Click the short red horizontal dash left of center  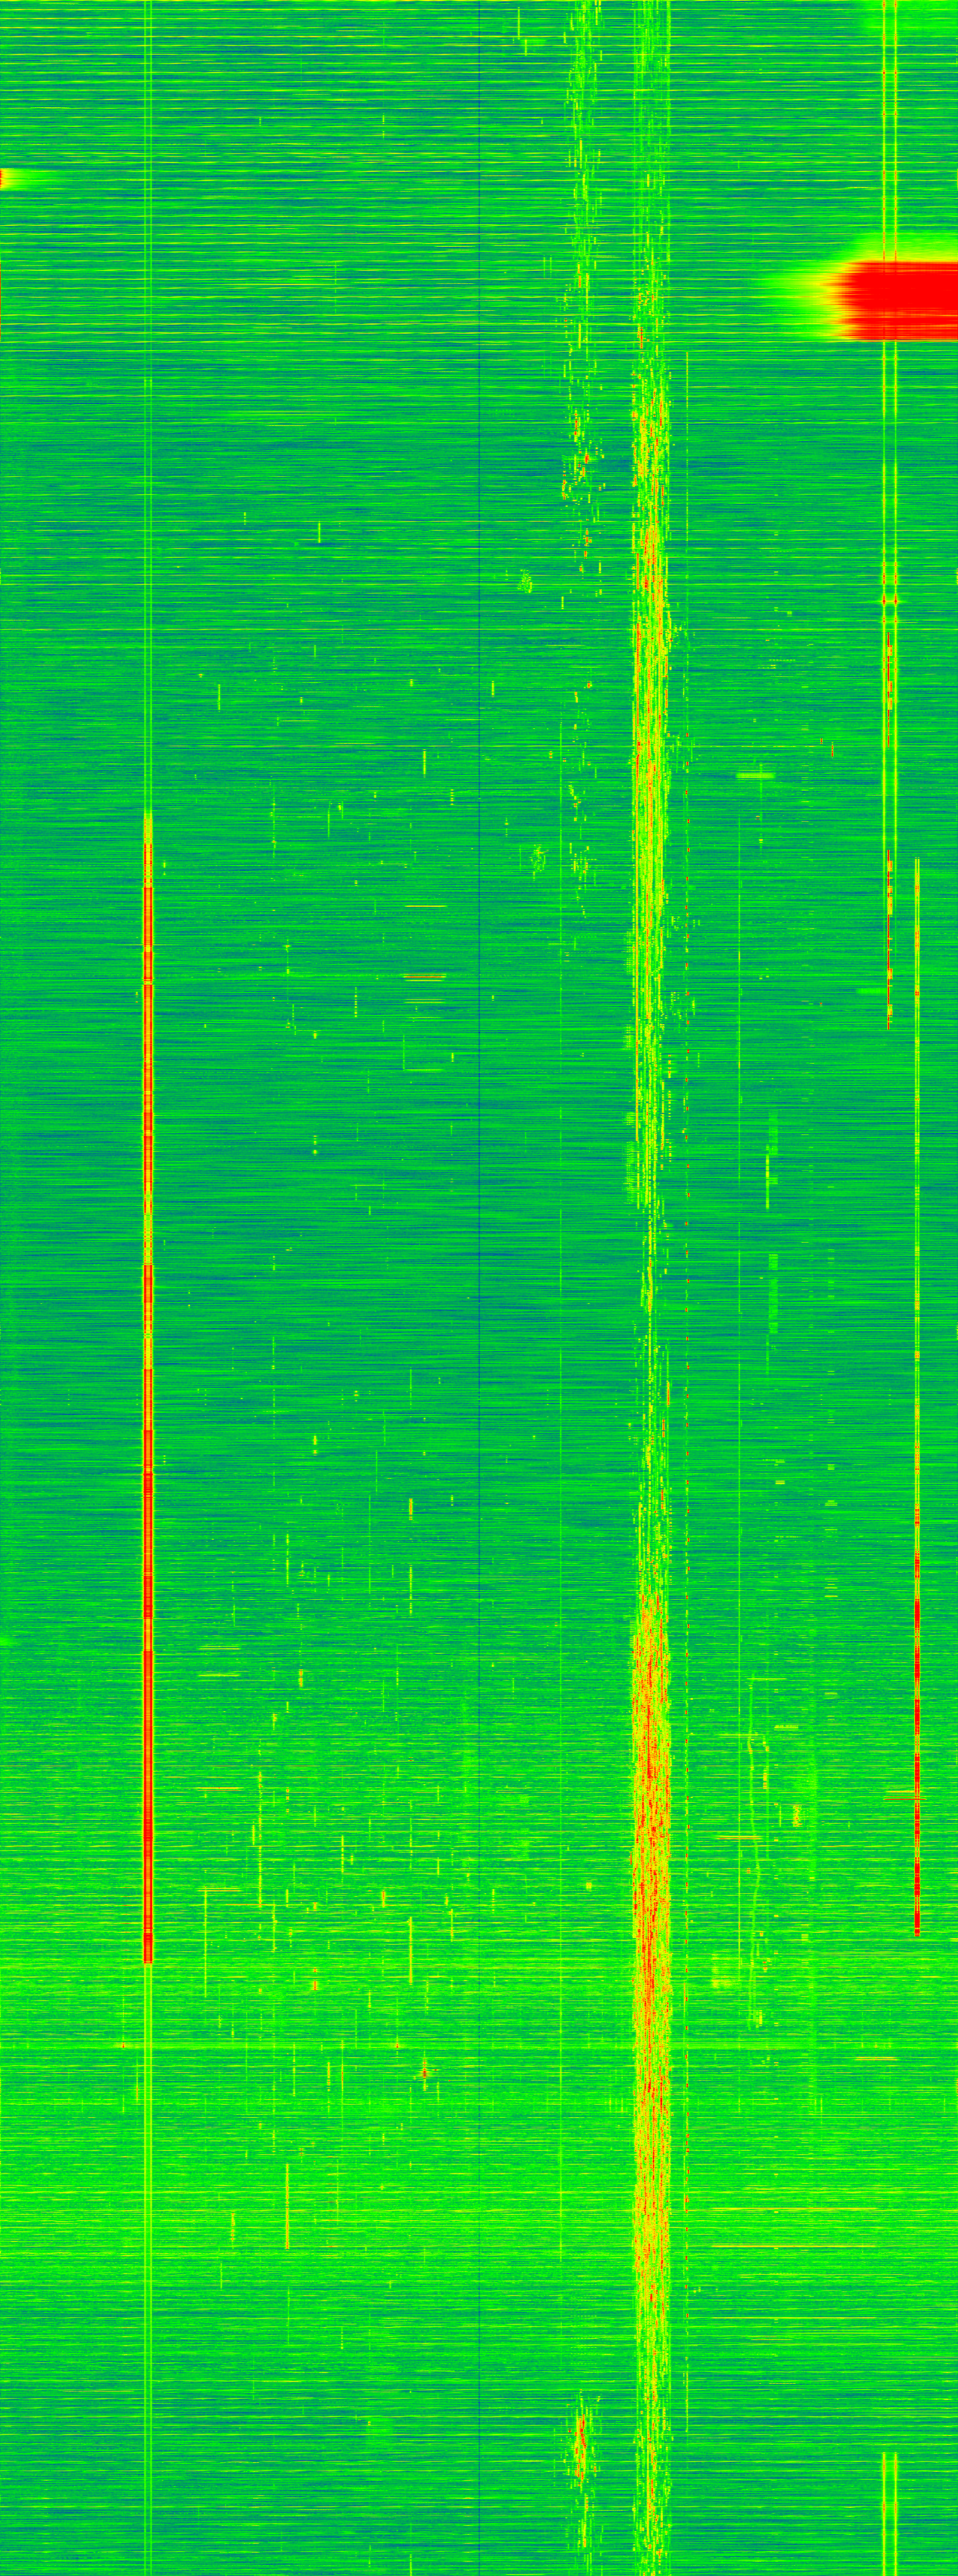[x=424, y=975]
